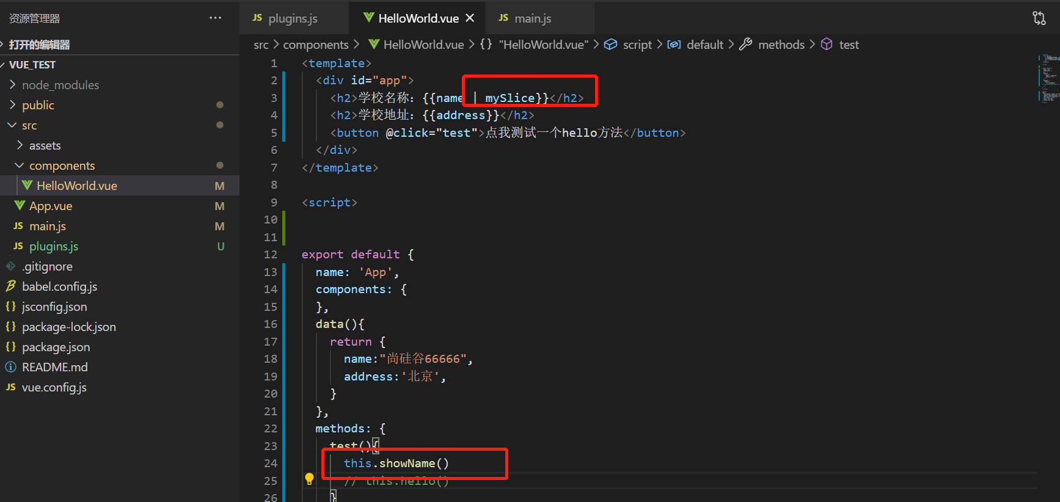The width and height of the screenshot is (1060, 502).
Task: Close the HelloWorld.vue editor tab
Action: click(470, 18)
